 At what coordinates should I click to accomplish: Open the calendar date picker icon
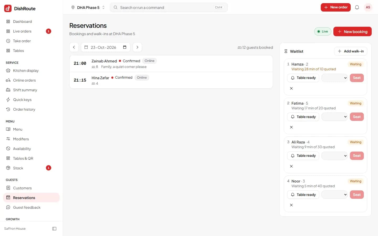(125, 47)
